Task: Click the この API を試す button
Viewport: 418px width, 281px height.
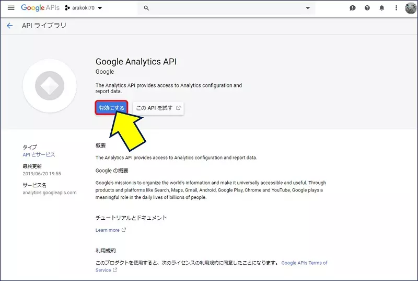Action: point(158,108)
